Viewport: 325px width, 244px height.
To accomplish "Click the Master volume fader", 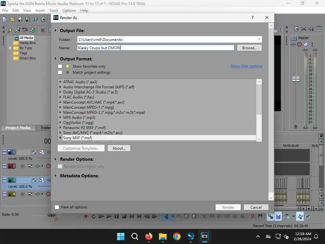I will tap(296, 79).
